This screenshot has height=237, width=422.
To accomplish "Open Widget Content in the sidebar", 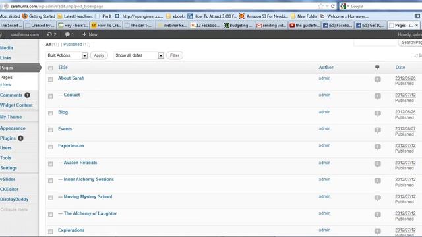I will [16, 105].
